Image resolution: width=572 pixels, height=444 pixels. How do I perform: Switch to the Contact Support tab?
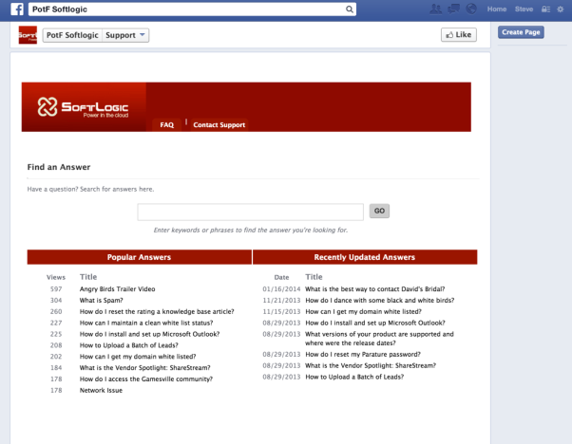pyautogui.click(x=219, y=124)
